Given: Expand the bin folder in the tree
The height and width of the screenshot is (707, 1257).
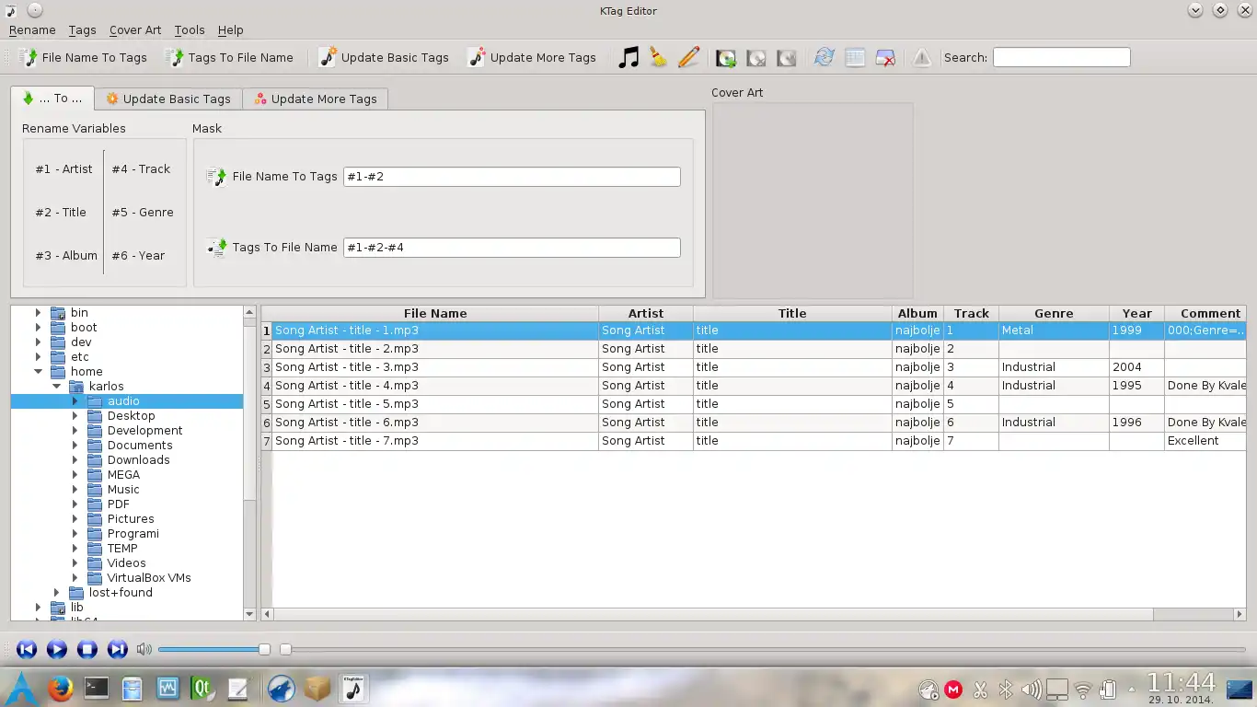Looking at the screenshot, I should point(38,313).
